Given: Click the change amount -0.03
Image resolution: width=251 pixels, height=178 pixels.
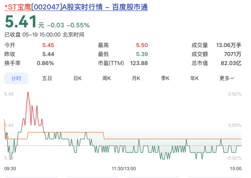Looking at the screenshot, I should pos(55,25).
